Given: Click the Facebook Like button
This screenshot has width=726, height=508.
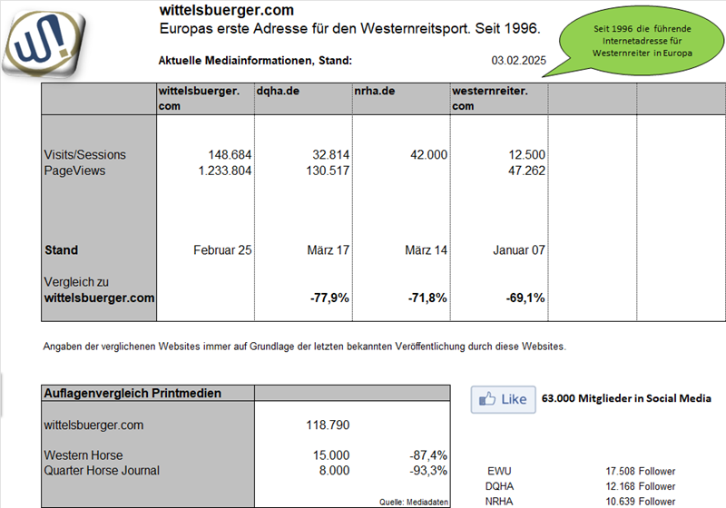Looking at the screenshot, I should (x=504, y=399).
